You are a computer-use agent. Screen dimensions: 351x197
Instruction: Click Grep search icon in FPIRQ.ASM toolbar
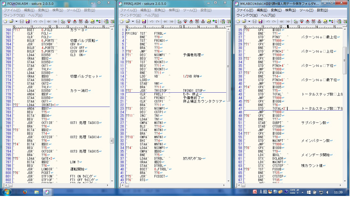click(209, 22)
